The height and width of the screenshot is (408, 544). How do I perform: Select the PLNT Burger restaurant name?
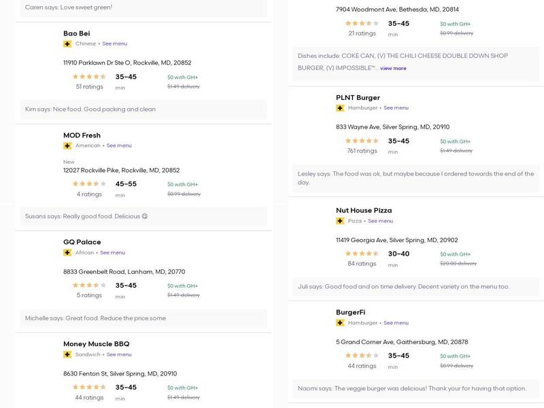(358, 97)
